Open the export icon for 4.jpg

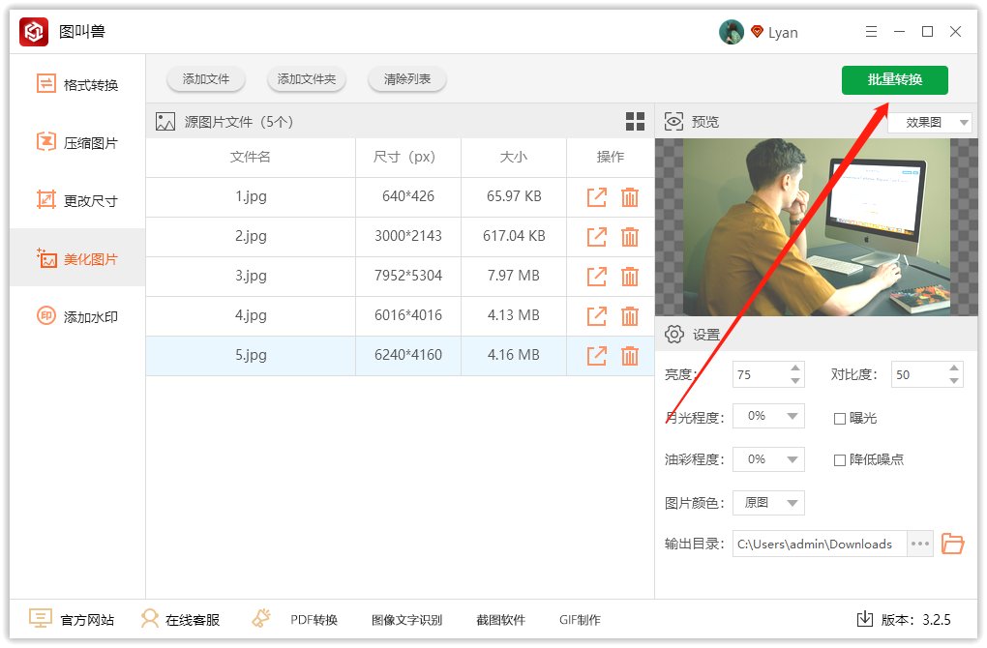(597, 315)
